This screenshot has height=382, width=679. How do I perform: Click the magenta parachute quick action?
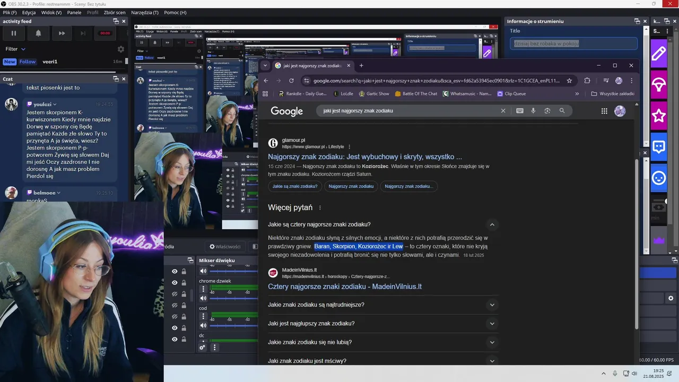[x=659, y=85]
